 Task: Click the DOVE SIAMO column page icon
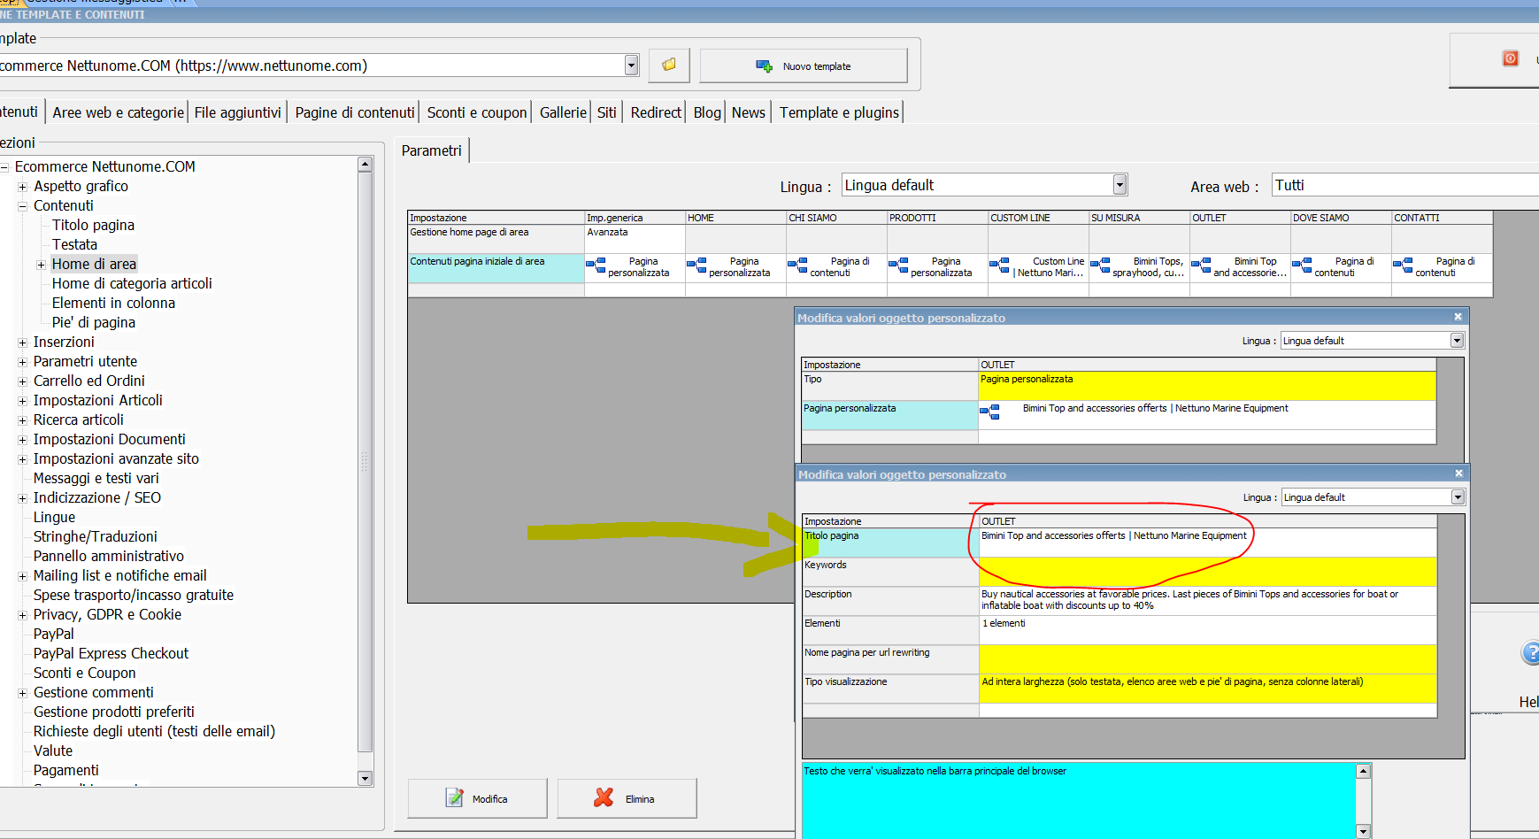(1302, 266)
